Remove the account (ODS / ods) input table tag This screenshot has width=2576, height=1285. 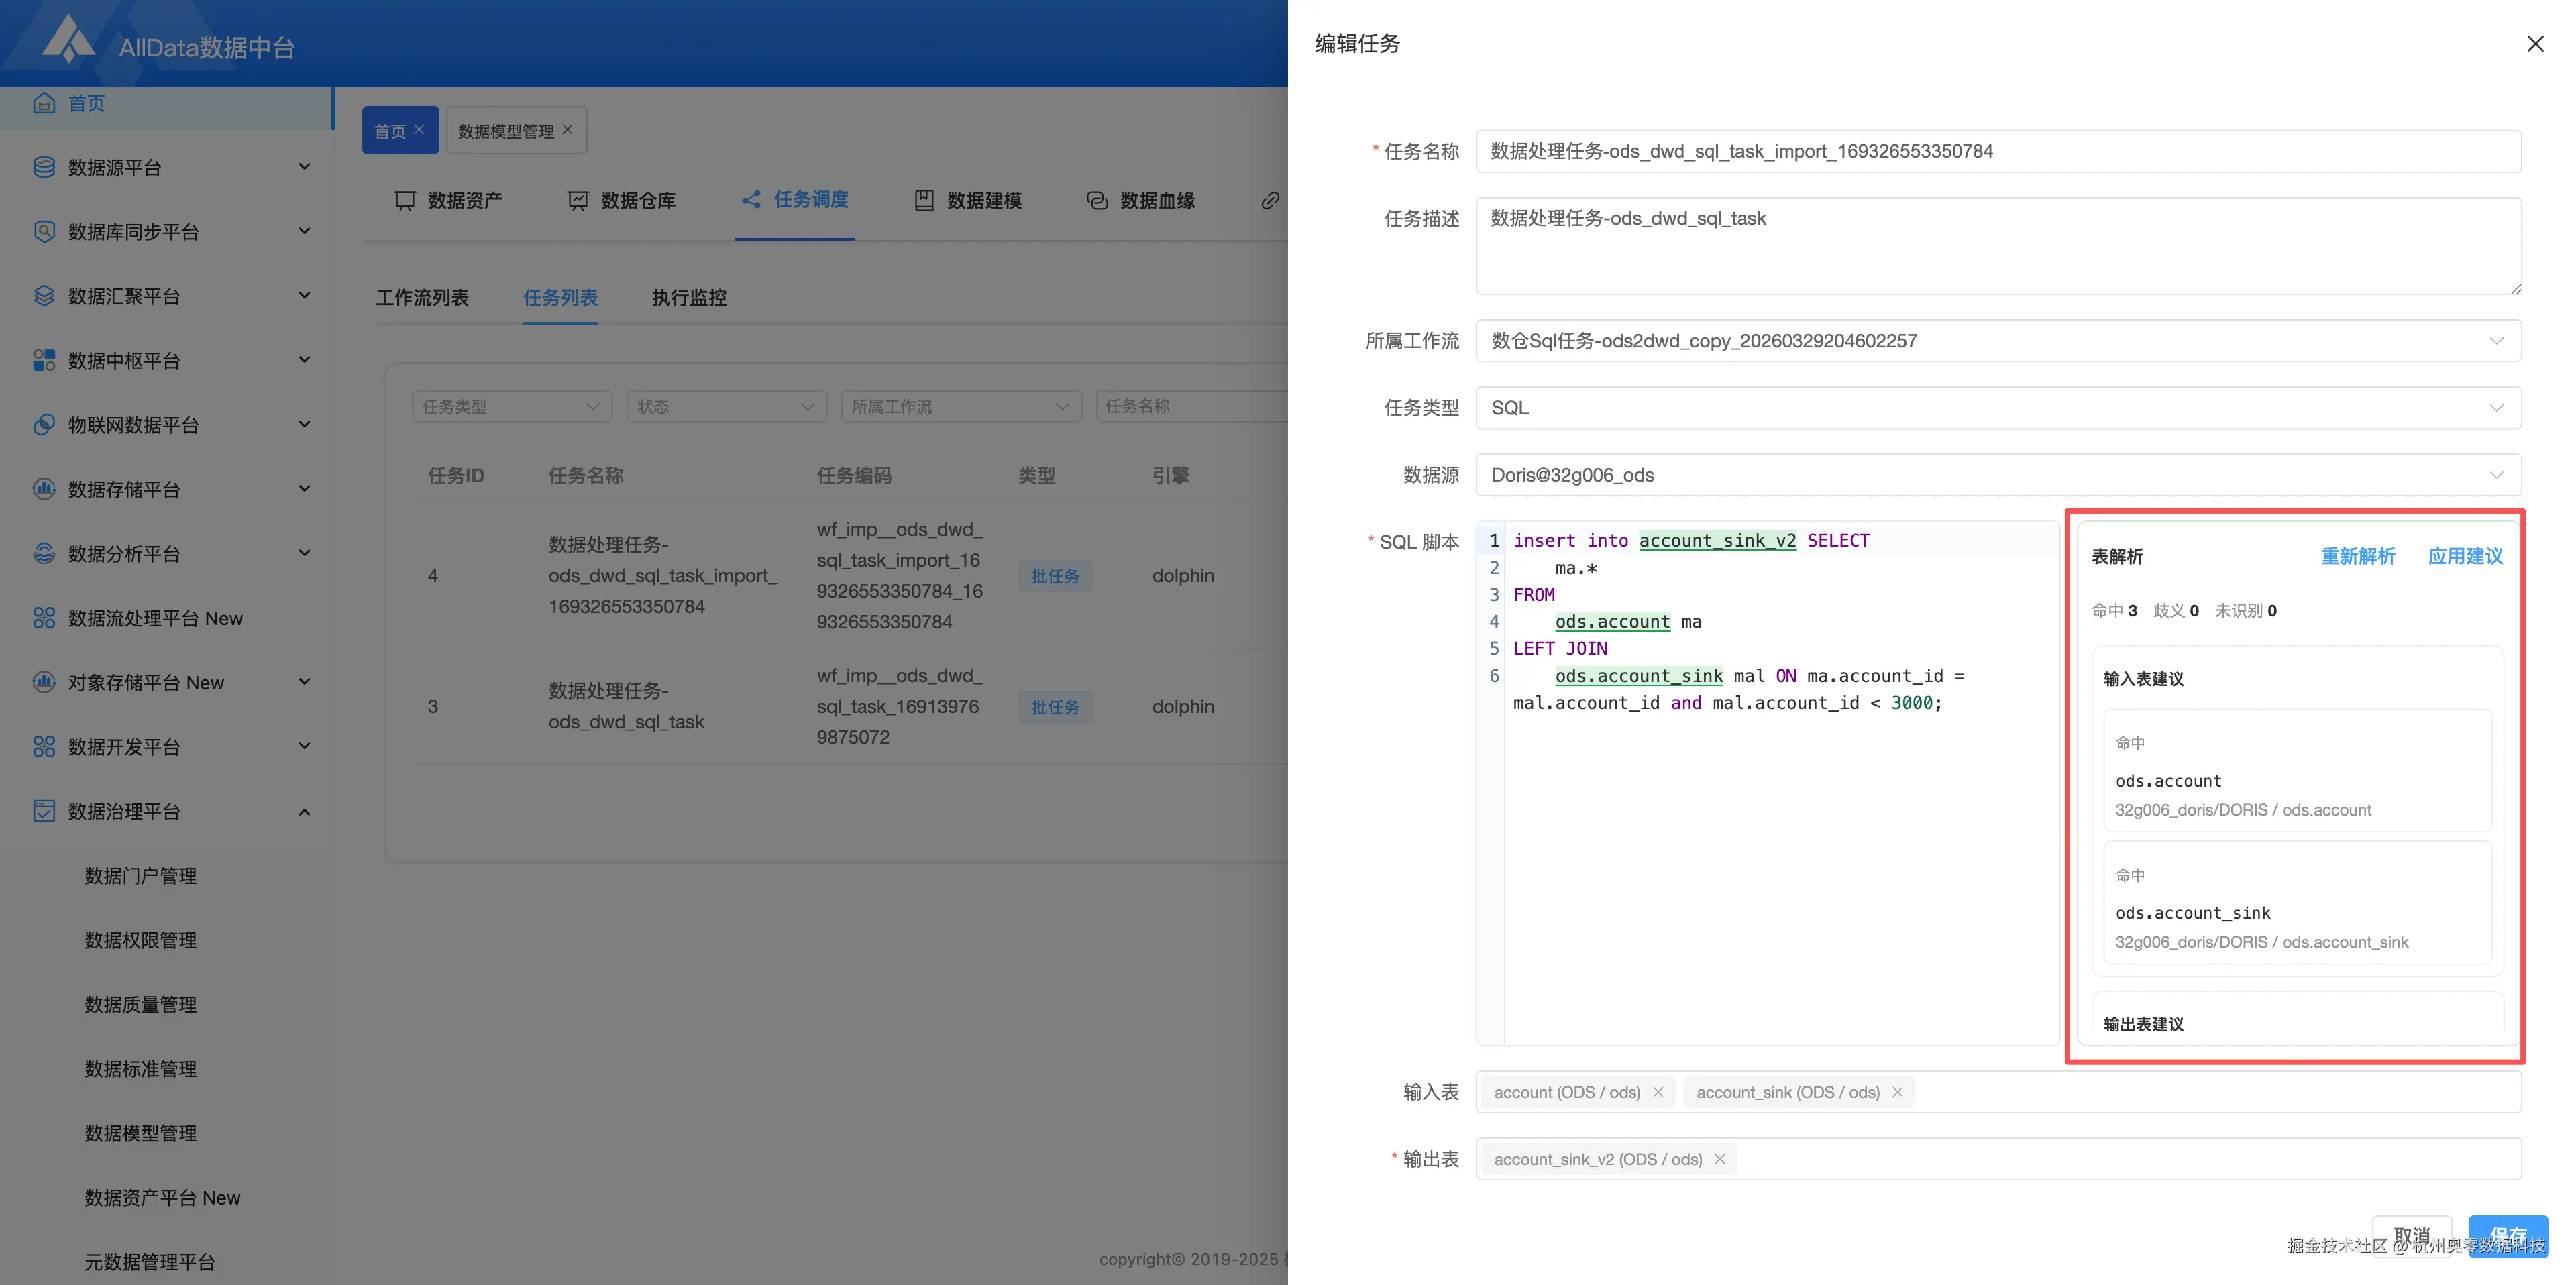click(x=1658, y=1092)
